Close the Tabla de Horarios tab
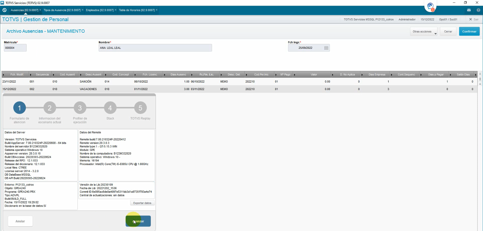Image resolution: width=483 pixels, height=231 pixels. tap(156, 10)
